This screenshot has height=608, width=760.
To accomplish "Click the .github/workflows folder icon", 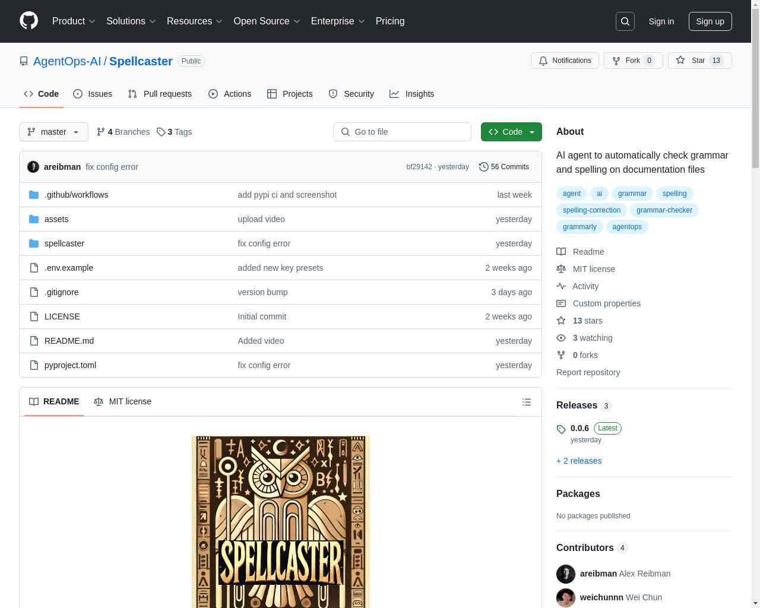I will tap(34, 195).
